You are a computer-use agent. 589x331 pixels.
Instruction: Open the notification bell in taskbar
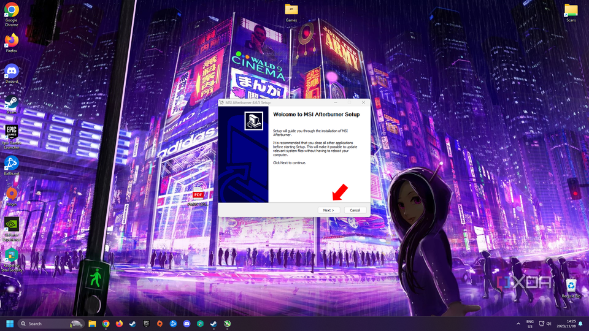(x=580, y=324)
